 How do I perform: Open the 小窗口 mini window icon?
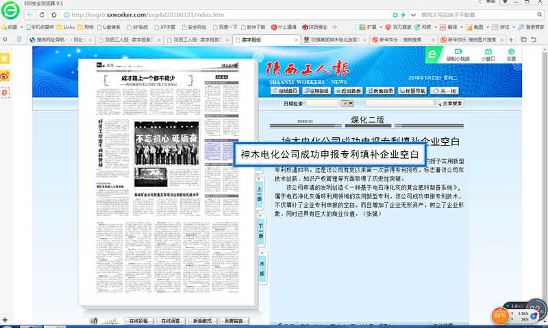[488, 55]
